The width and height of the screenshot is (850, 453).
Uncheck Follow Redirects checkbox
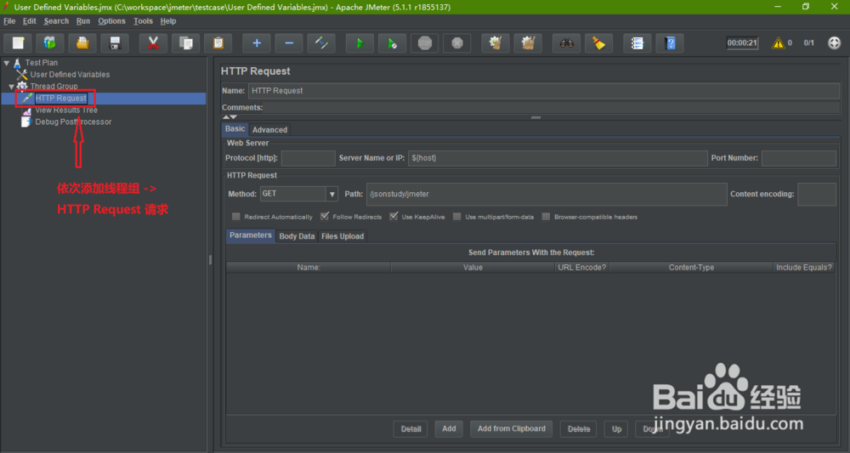pyautogui.click(x=324, y=217)
